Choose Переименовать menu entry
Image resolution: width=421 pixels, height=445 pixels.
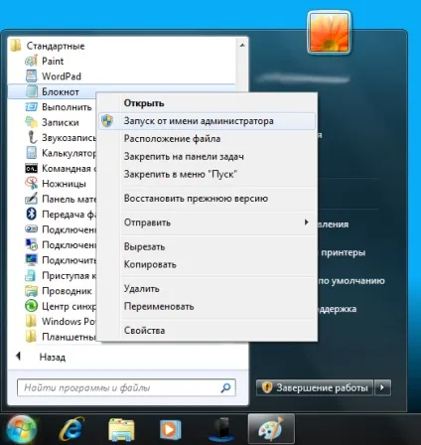click(159, 306)
